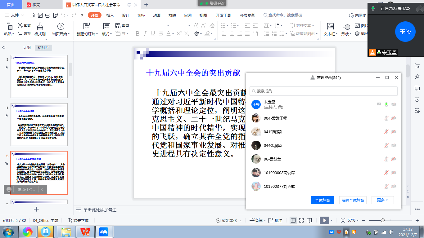Open slide sorter view in status bar

pos(301,220)
